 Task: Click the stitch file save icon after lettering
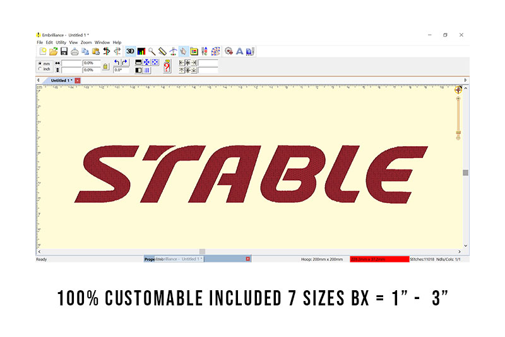click(x=250, y=51)
